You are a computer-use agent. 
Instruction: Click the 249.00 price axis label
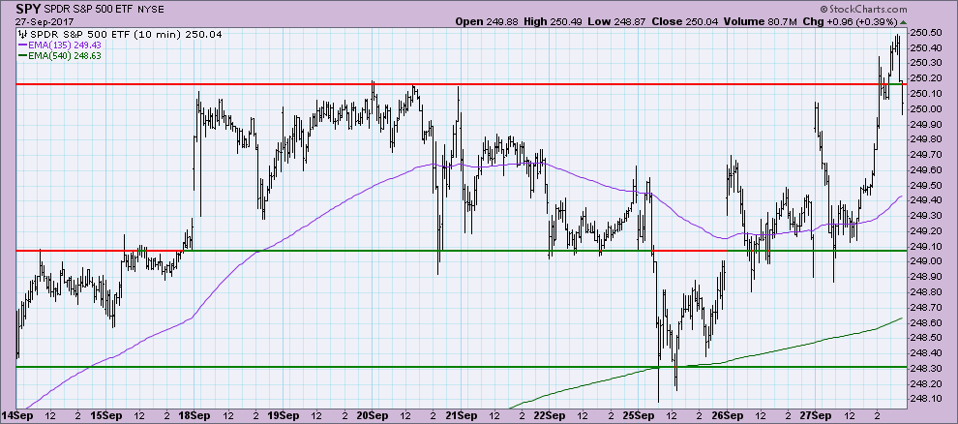click(925, 261)
